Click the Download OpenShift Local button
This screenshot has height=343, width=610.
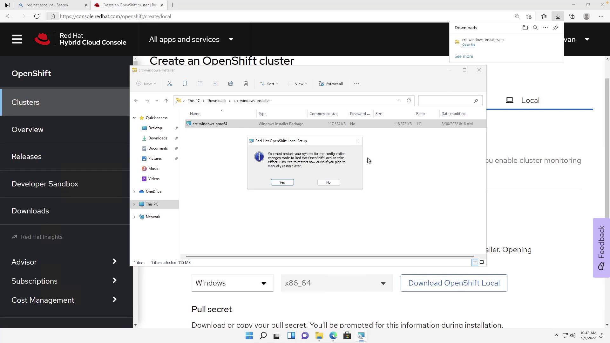point(453,283)
